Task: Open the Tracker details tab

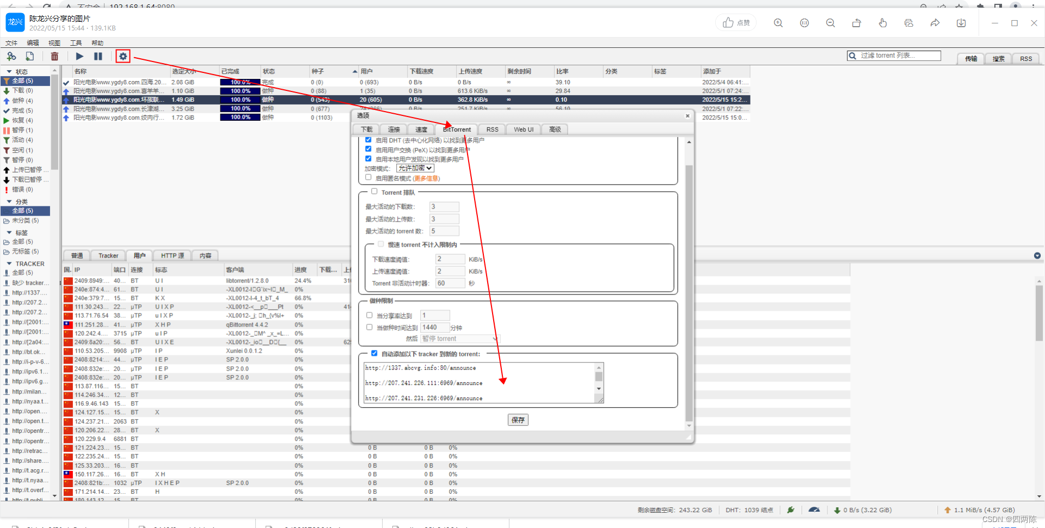Action: [x=108, y=256]
